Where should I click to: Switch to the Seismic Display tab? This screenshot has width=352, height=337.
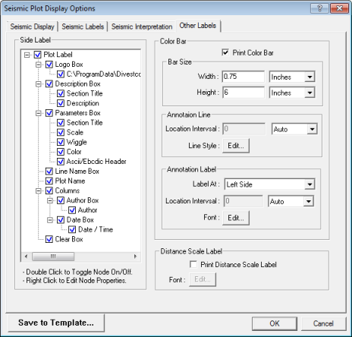pyautogui.click(x=32, y=27)
